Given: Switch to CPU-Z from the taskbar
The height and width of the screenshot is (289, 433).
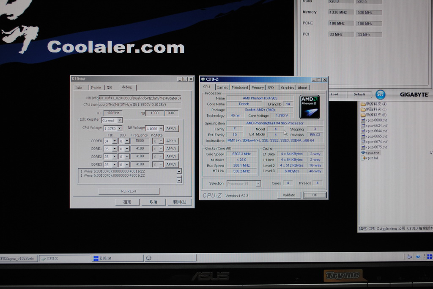Looking at the screenshot, I should pyautogui.click(x=65, y=259).
